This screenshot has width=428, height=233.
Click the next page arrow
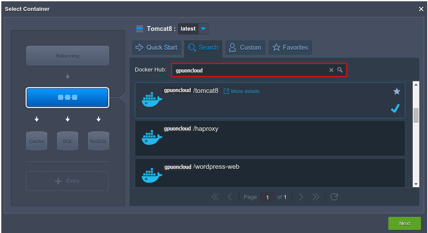301,197
